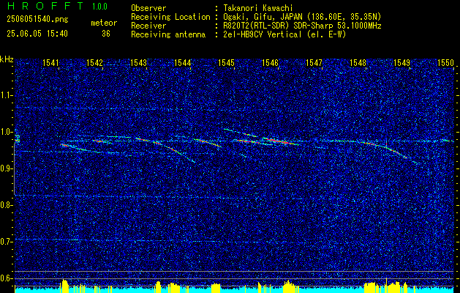Screen dimensions: 460x293
Task: Click the echo trace starting right of 1541
Action: coord(79,149)
